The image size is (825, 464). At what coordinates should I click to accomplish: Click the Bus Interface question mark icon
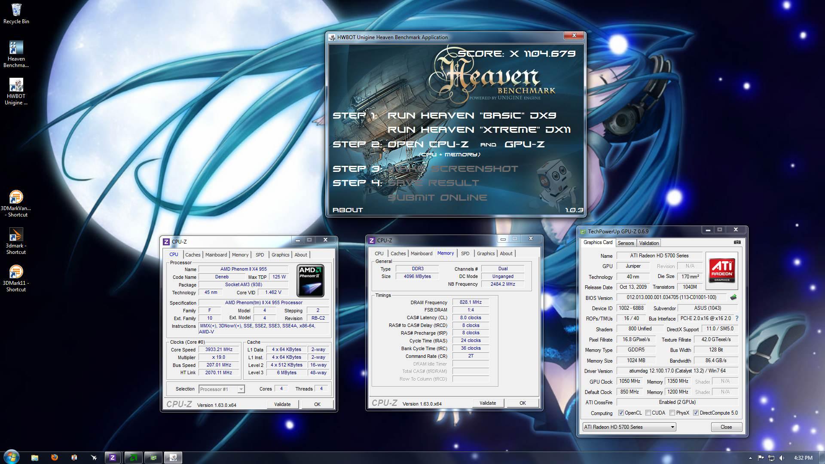click(x=737, y=318)
